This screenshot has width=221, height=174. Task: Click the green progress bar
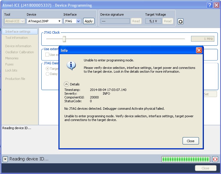pyautogui.click(x=186, y=159)
